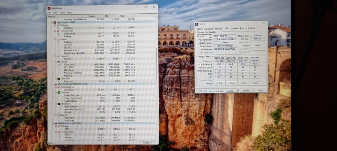Image resolution: width=337 pixels, height=151 pixels.
Task: Switch to the CPU tab in CPU-Z
Action: pos(199,29)
